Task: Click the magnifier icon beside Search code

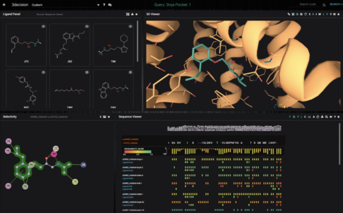Action: tap(324, 5)
